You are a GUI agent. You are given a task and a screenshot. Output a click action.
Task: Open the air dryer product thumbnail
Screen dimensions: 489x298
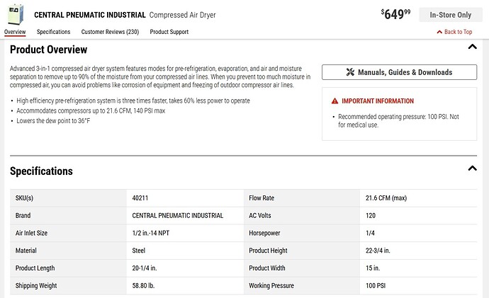[16, 14]
